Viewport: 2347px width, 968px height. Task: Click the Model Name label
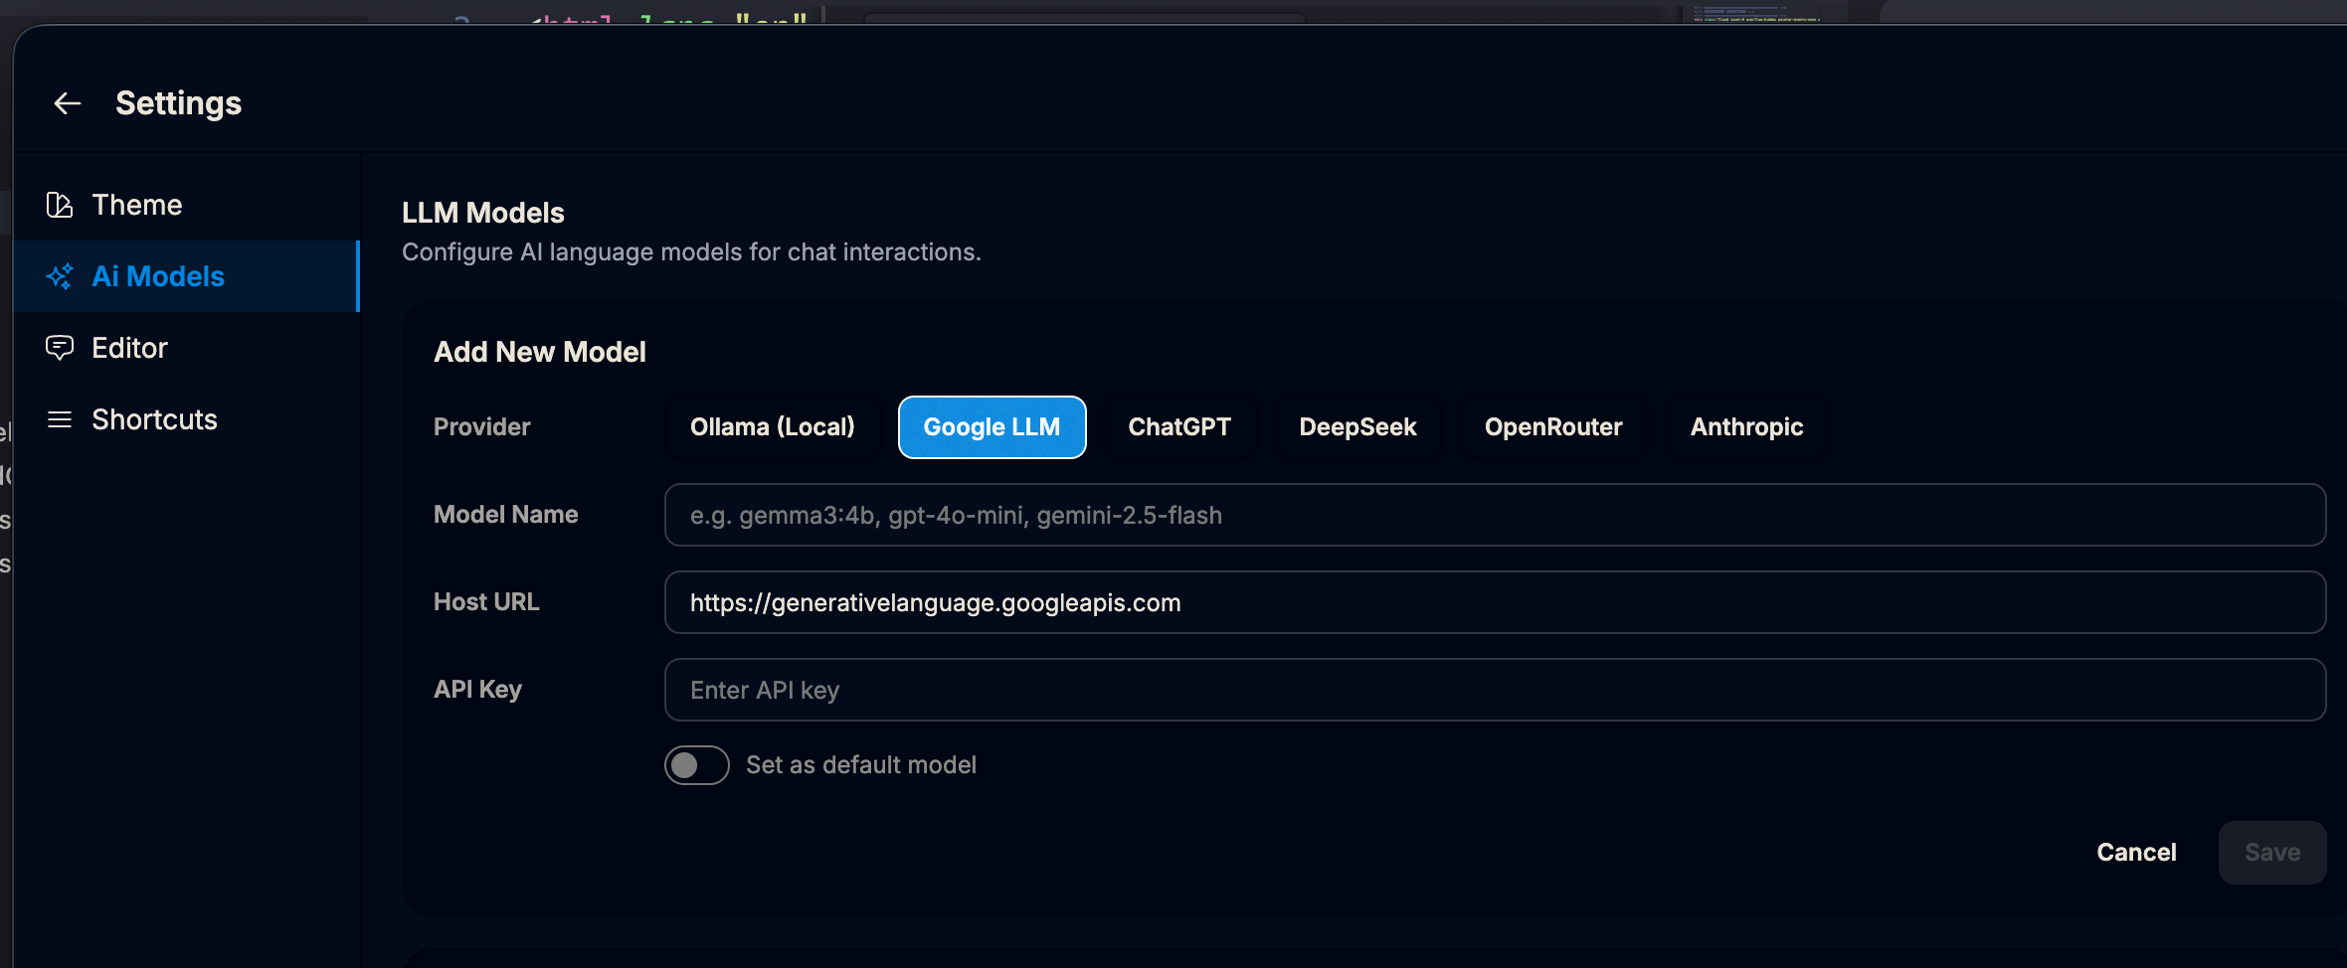pos(506,515)
